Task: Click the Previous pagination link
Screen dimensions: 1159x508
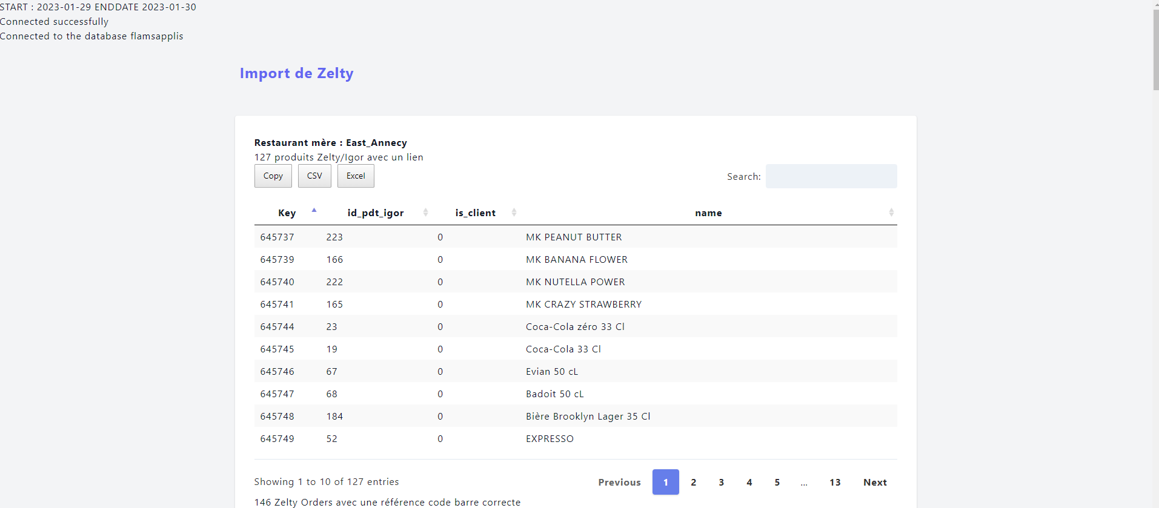Action: pos(619,483)
